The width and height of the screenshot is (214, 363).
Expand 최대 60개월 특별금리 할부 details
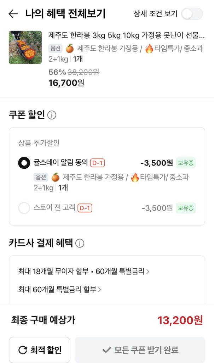pos(59,289)
